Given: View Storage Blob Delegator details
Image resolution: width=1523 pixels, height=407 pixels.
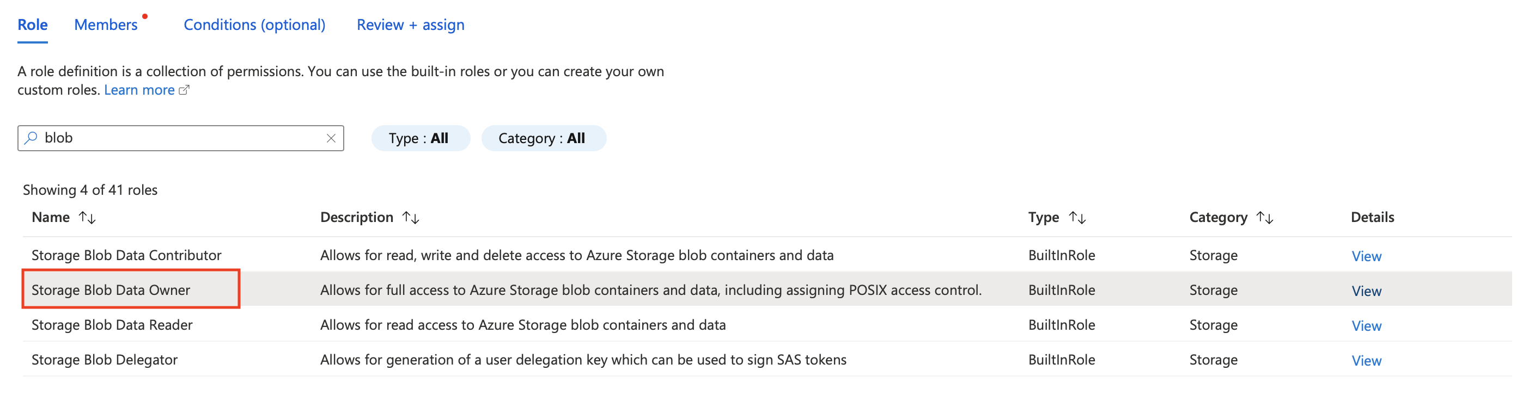Looking at the screenshot, I should 1366,361.
